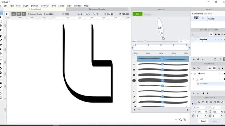Flip horizontally in Transform panel

199,102
